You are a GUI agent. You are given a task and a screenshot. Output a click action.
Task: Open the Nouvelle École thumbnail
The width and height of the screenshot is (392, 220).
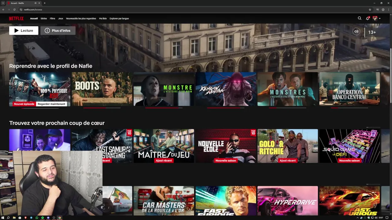point(226,146)
